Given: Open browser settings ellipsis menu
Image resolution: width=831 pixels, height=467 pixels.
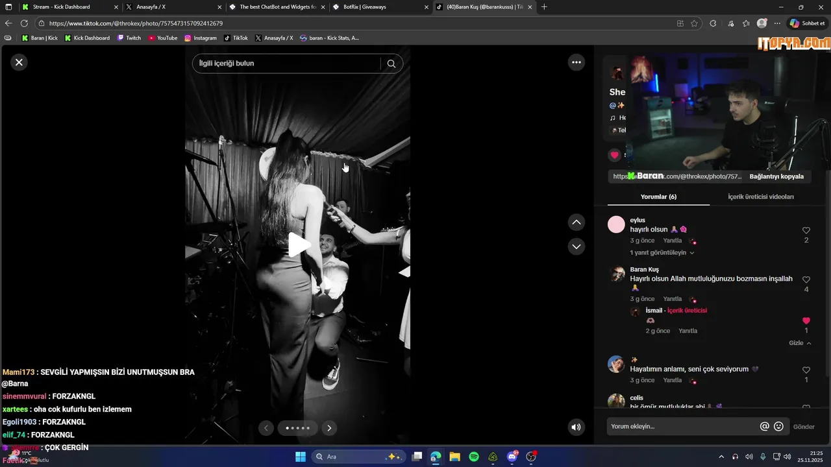Looking at the screenshot, I should (776, 23).
